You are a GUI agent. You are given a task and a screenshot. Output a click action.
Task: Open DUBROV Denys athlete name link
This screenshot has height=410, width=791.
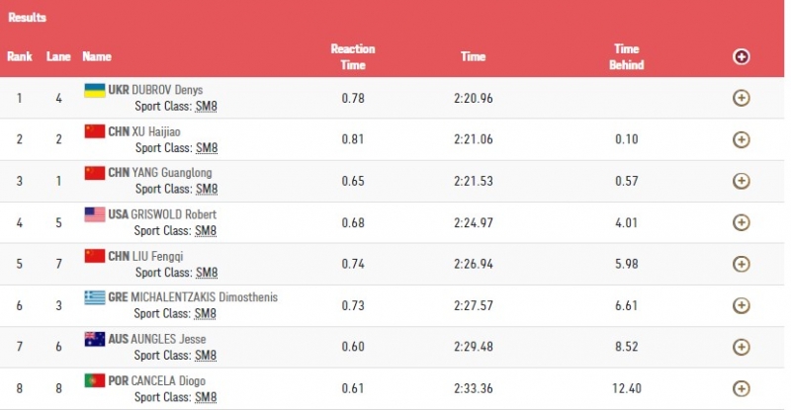tap(153, 90)
